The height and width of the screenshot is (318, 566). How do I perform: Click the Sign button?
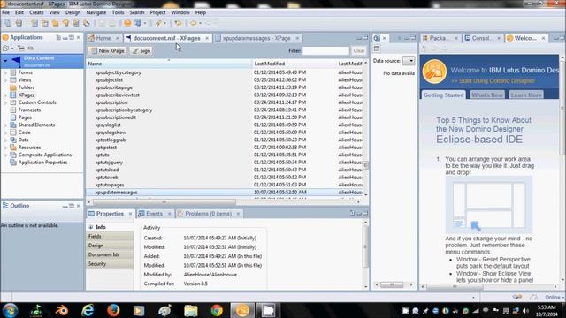pyautogui.click(x=141, y=51)
